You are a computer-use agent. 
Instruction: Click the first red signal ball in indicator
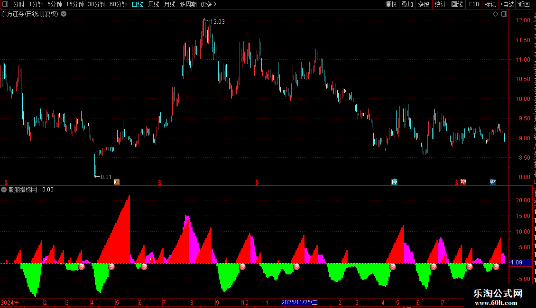pyautogui.click(x=82, y=267)
